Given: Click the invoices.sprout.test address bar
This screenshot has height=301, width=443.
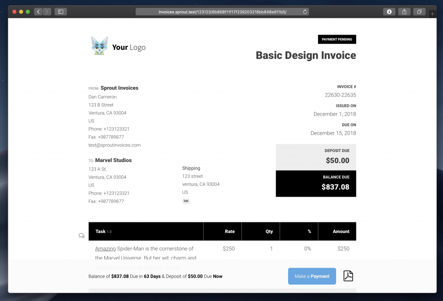Looking at the screenshot, I should pos(222,12).
